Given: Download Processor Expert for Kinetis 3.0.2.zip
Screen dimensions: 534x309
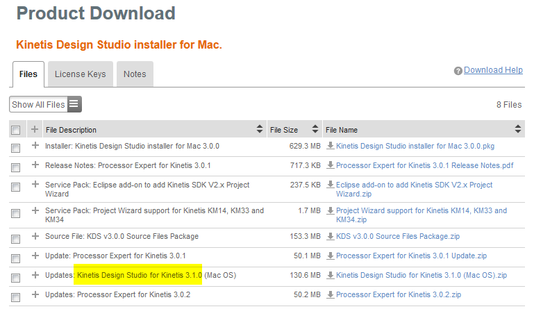Looking at the screenshot, I should pyautogui.click(x=399, y=294).
